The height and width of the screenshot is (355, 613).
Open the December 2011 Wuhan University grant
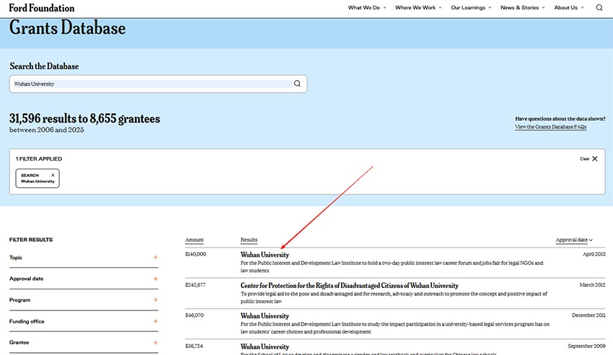pos(265,316)
